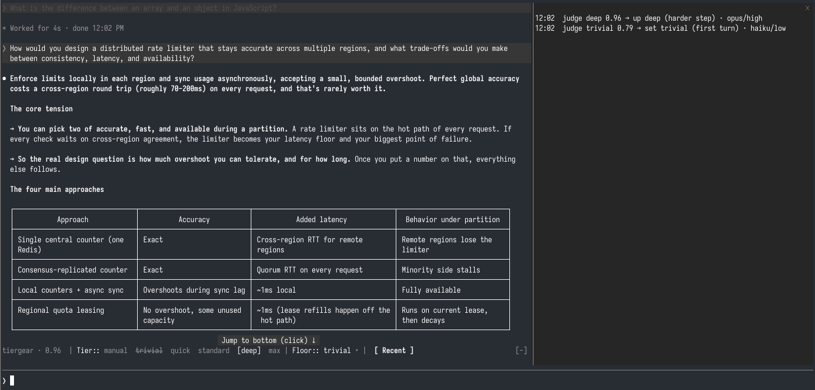The width and height of the screenshot is (815, 390).
Task: Select the struck-through trivial tier
Action: (x=149, y=350)
